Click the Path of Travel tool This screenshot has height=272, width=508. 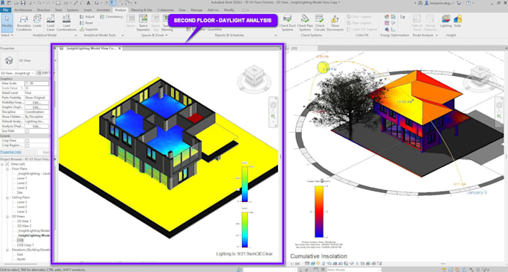pyautogui.click(x=417, y=22)
